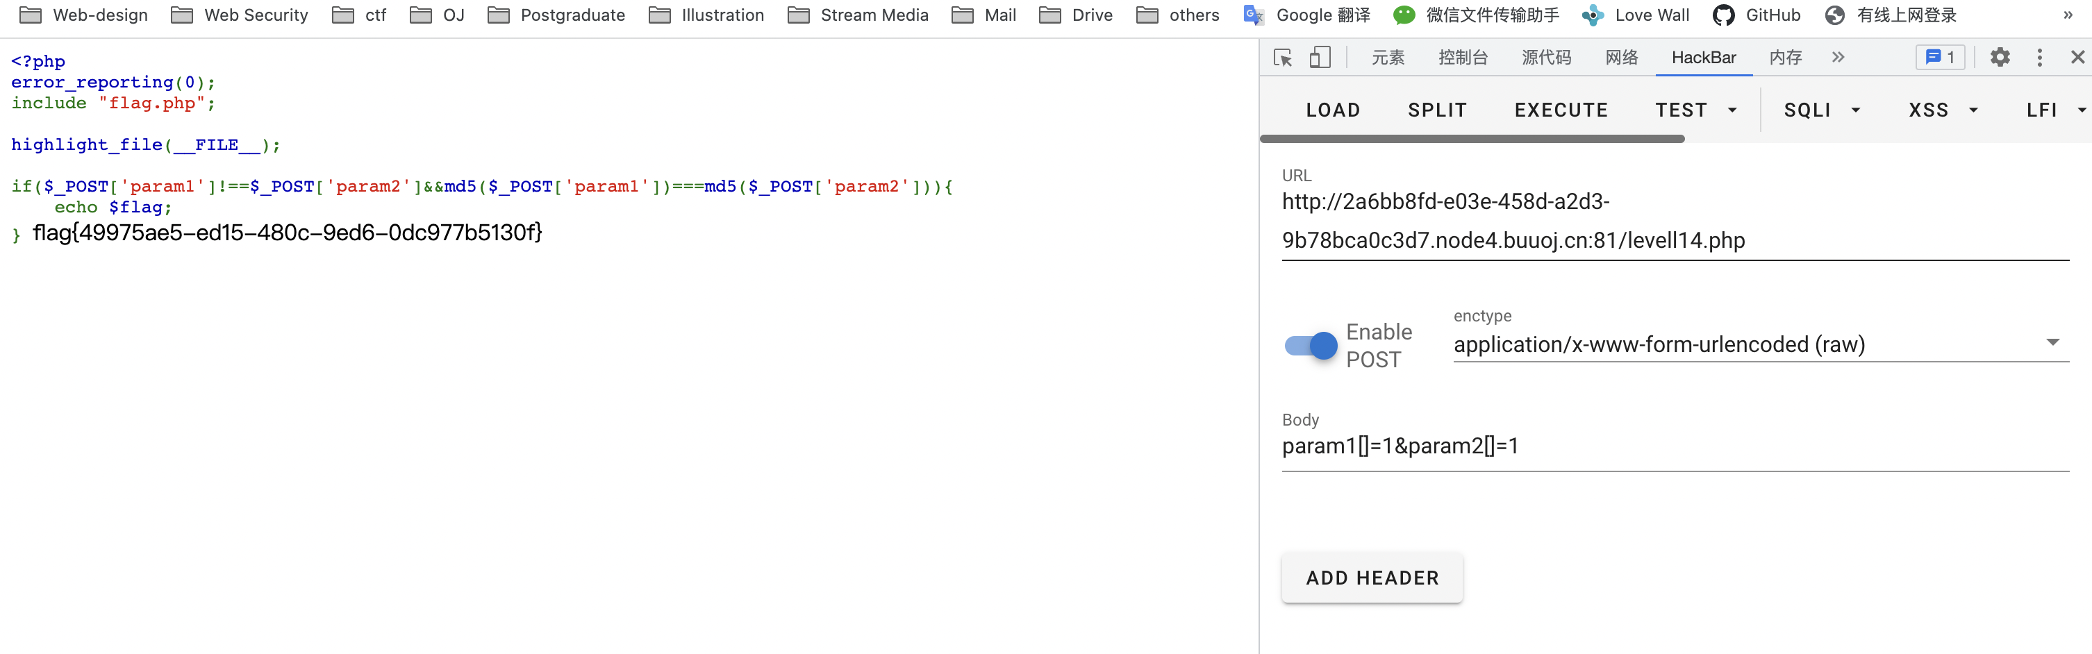Open the Web-design bookmark folder
This screenshot has width=2092, height=654.
coord(83,15)
